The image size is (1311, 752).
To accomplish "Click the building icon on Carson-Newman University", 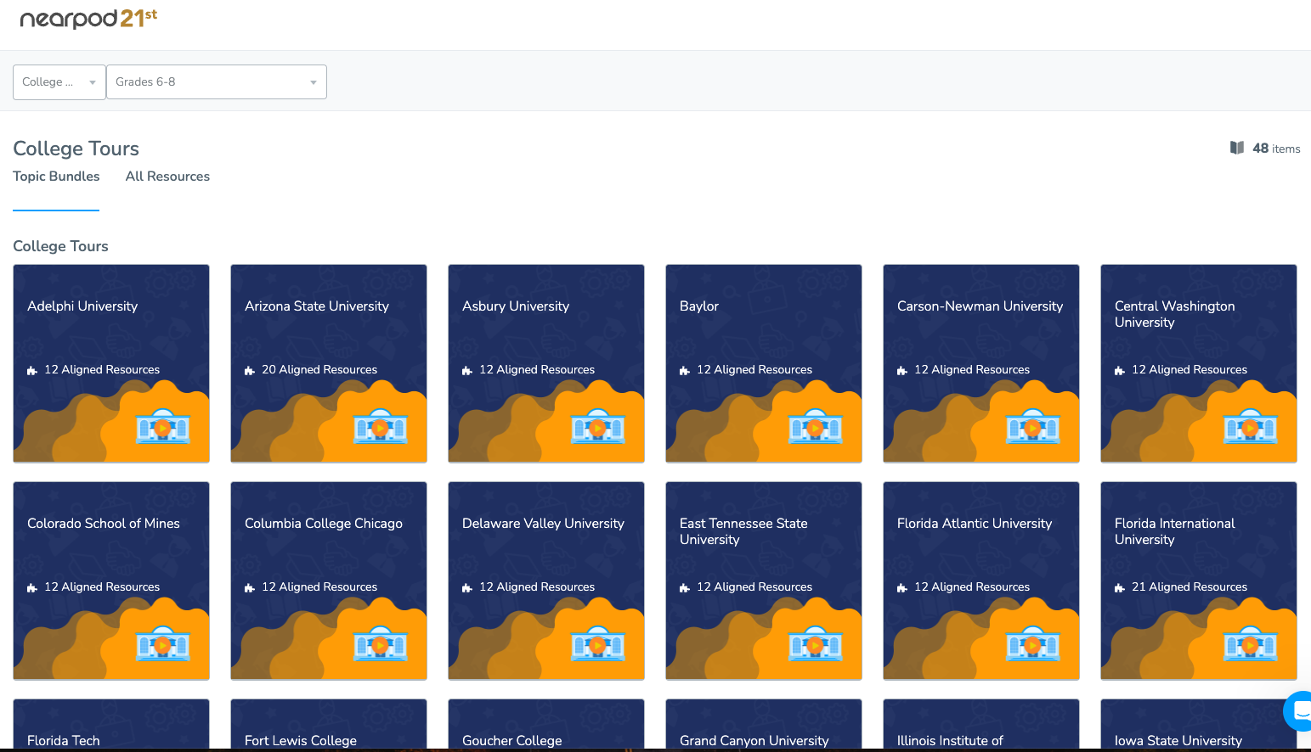I will point(1033,427).
